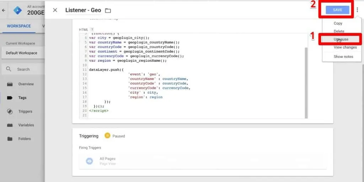The width and height of the screenshot is (364, 182).
Task: Click the Overview briefcase icon
Action: click(x=10, y=84)
